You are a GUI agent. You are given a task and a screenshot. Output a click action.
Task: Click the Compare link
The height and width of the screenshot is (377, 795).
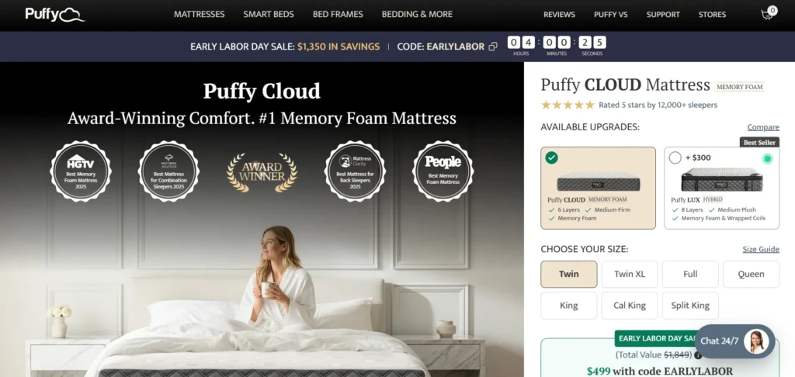pyautogui.click(x=763, y=127)
